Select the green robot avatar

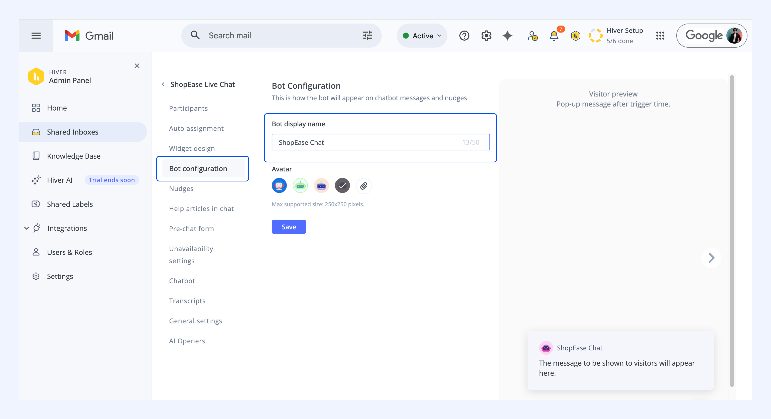300,186
